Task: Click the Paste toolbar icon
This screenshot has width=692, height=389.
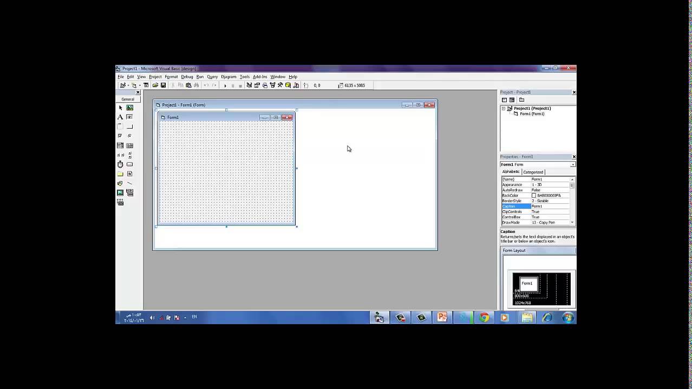Action: tap(188, 85)
